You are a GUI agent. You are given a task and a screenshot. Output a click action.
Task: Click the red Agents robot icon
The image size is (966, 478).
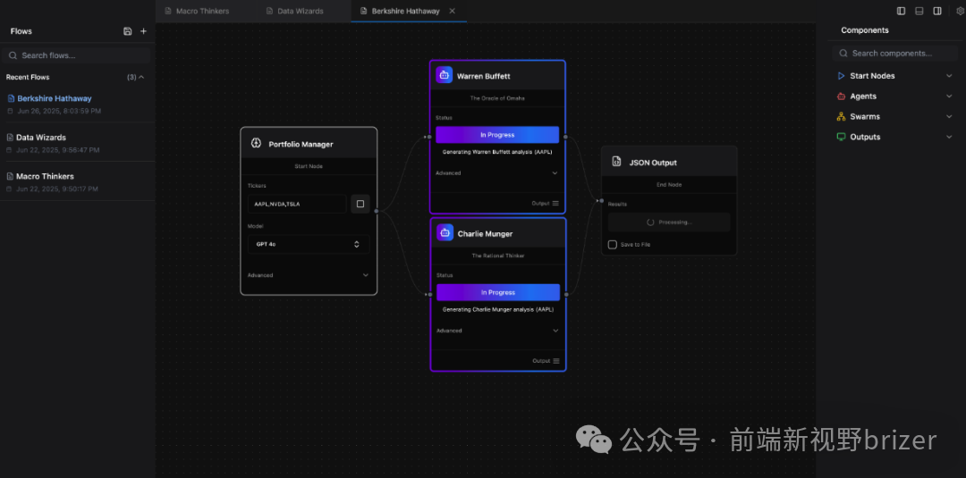[841, 96]
